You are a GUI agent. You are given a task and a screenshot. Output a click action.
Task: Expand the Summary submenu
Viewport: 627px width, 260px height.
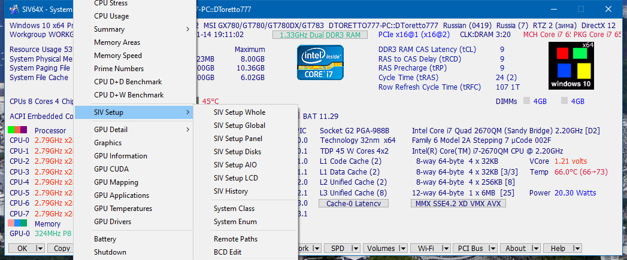pos(135,29)
